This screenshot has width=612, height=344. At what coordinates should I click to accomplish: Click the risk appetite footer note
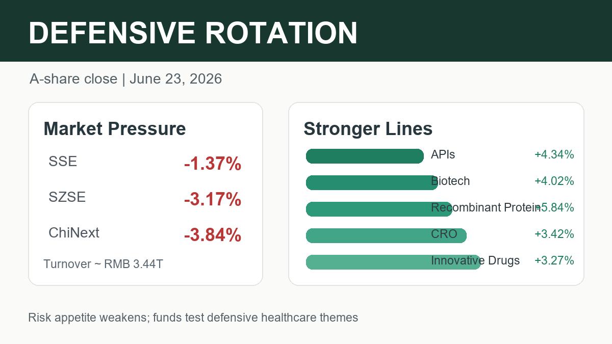pyautogui.click(x=193, y=317)
